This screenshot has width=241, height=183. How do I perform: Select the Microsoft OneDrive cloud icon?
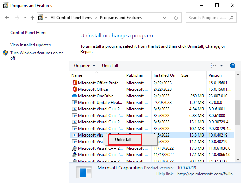pyautogui.click(x=75, y=96)
